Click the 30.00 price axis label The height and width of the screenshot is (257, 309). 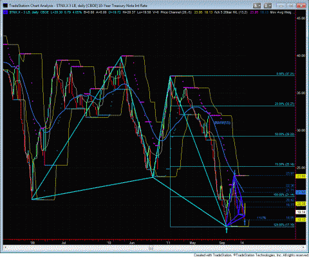[x=301, y=130]
